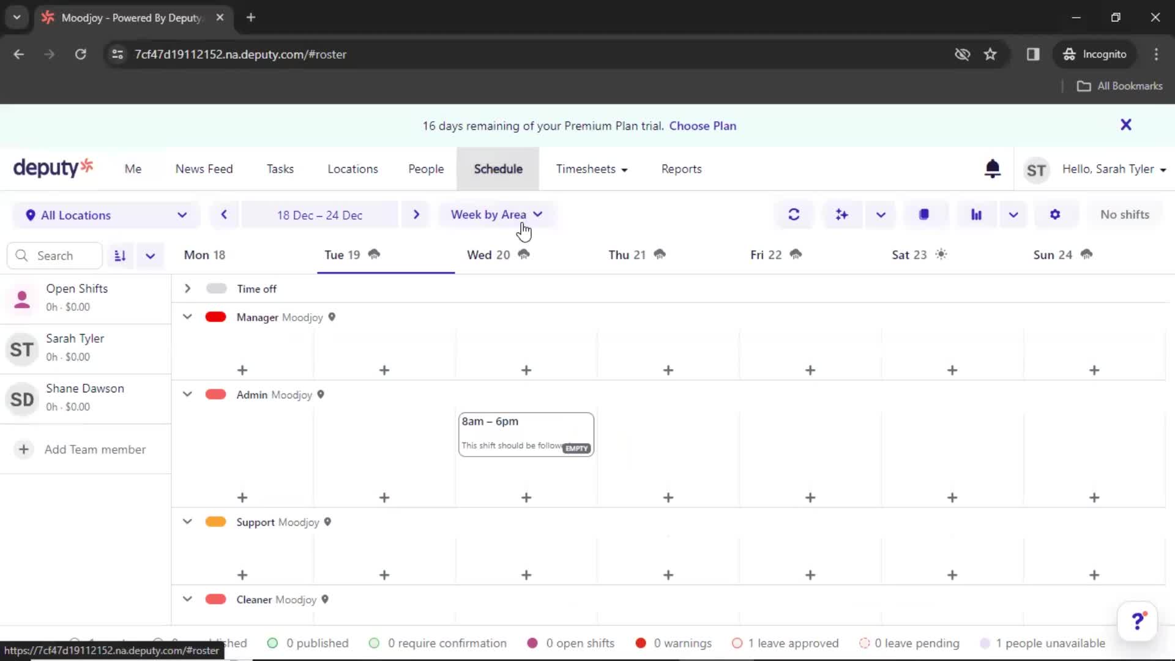Open the sort options dropdown chevron
The height and width of the screenshot is (661, 1175).
click(150, 256)
